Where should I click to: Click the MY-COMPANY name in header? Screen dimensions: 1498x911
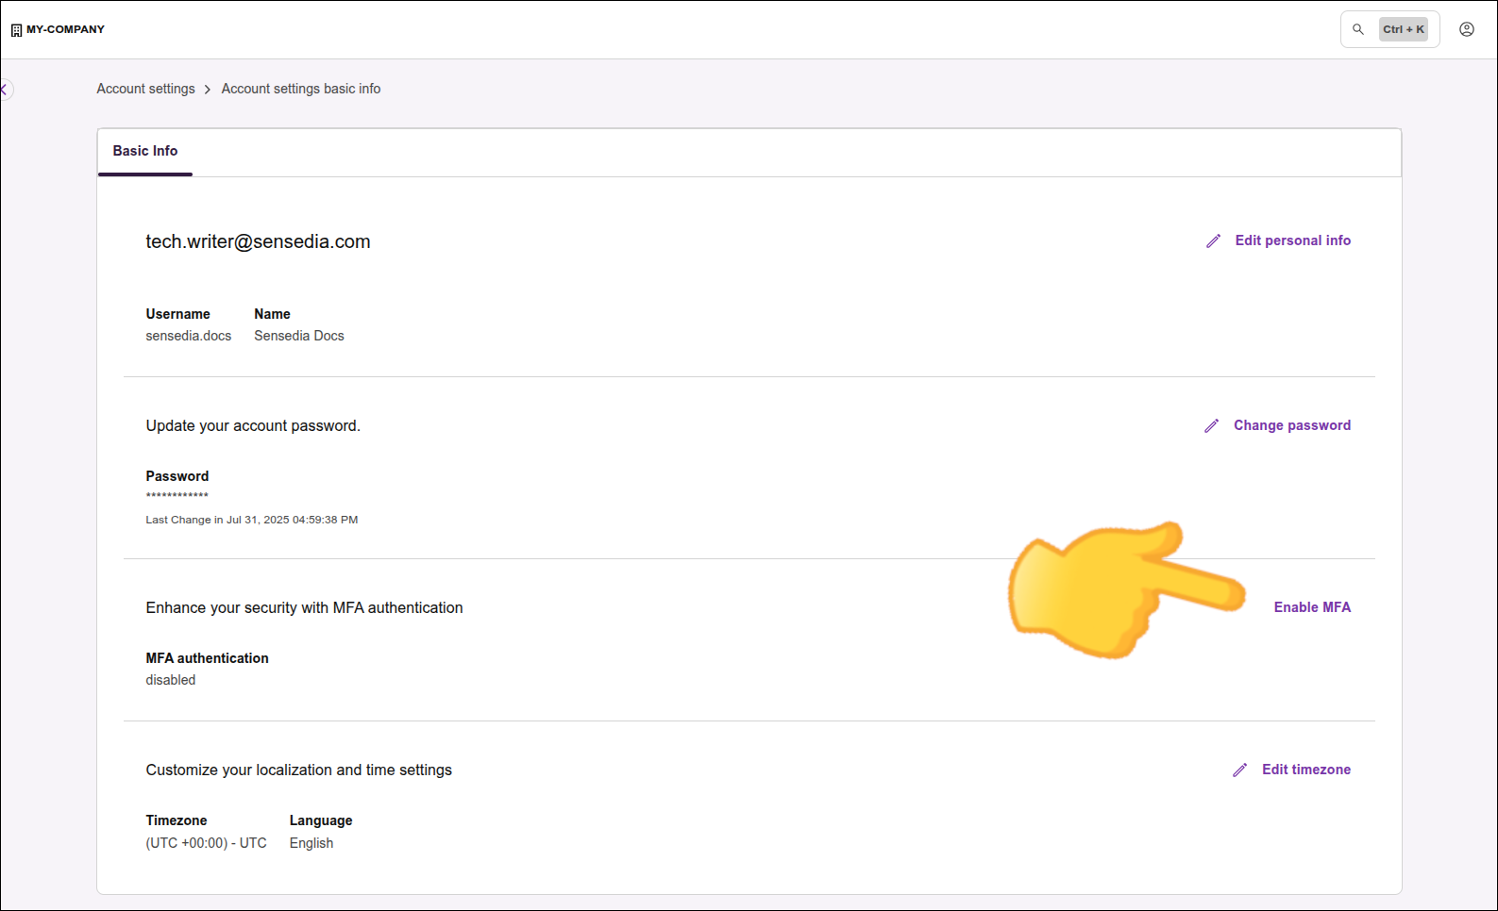pyautogui.click(x=65, y=29)
